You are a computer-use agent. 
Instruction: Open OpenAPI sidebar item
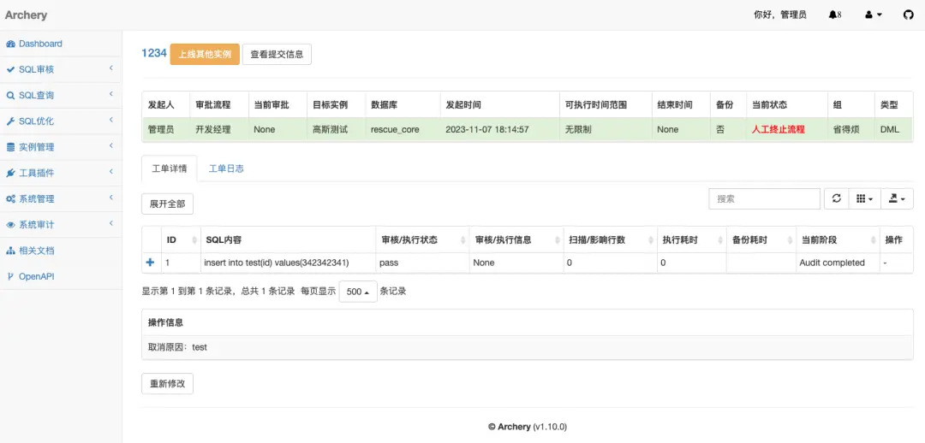pos(61,277)
